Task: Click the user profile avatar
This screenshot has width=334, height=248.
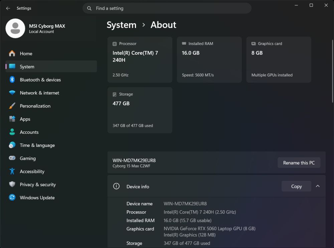Action: pyautogui.click(x=15, y=28)
